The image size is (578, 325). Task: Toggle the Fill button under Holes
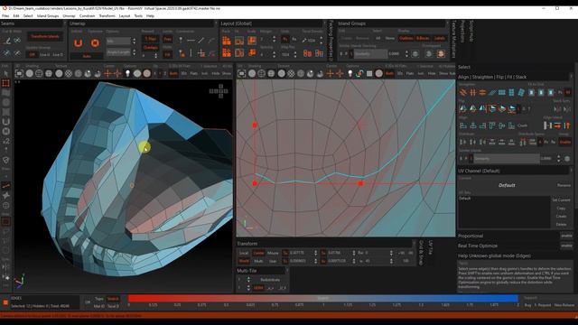(x=167, y=54)
